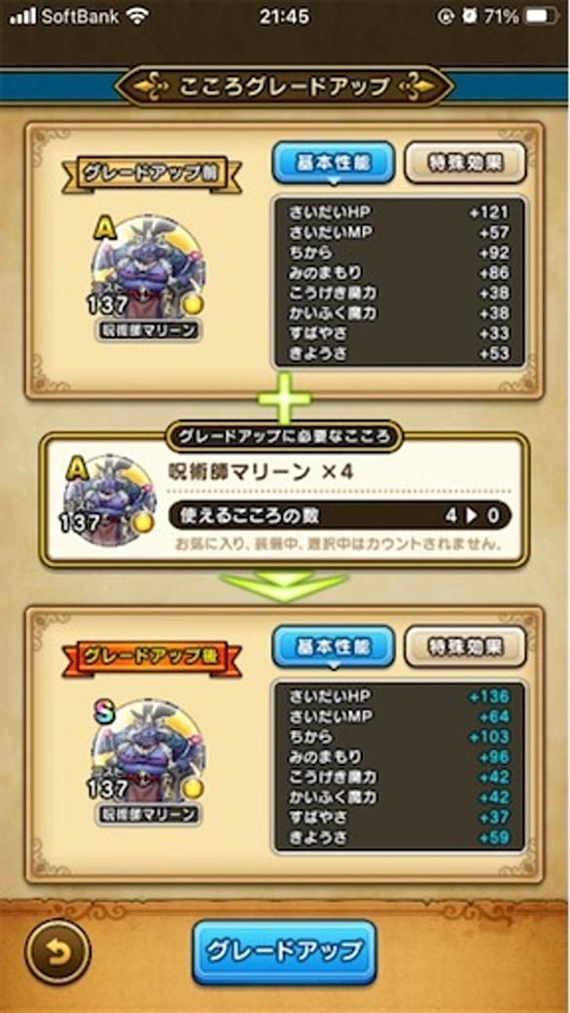
Task: Tap the required 呪術師マリーン material heart icon
Action: point(109,498)
